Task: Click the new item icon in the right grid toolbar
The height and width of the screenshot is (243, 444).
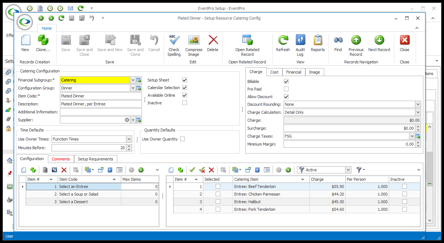Action: click(x=171, y=170)
